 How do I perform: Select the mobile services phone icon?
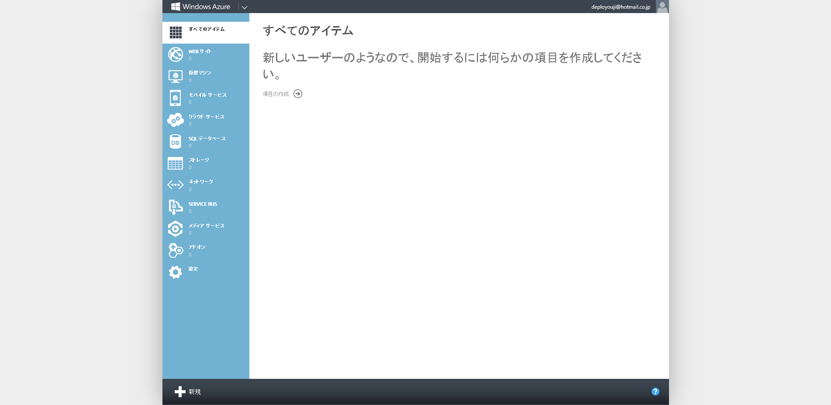click(x=175, y=98)
